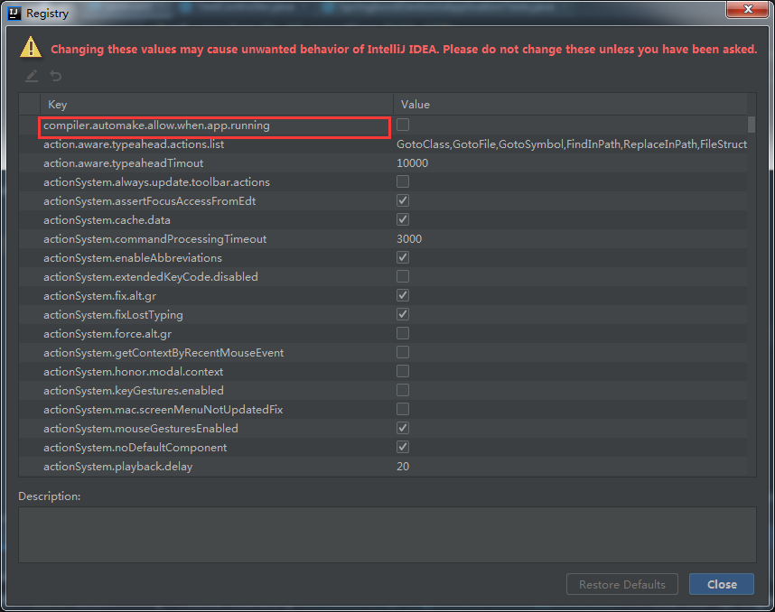Select actionSystem.mouseGesturesEnabled key text

140,428
